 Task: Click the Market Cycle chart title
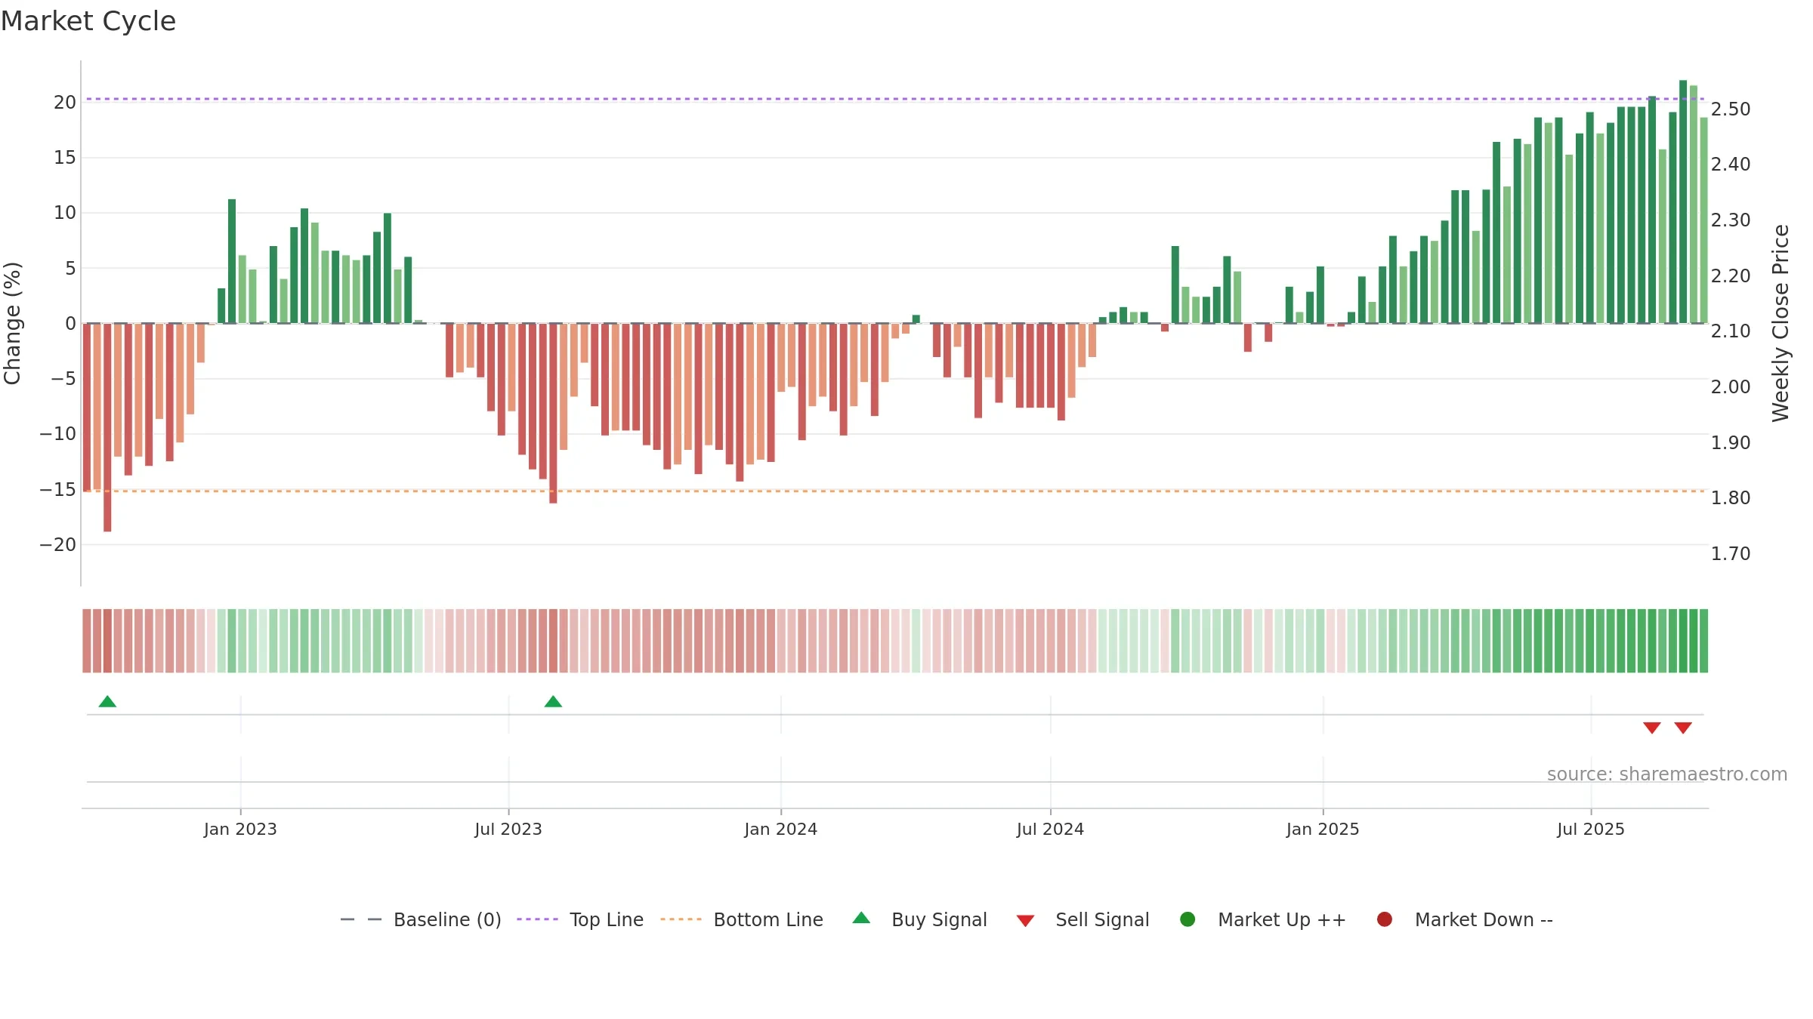tap(88, 21)
